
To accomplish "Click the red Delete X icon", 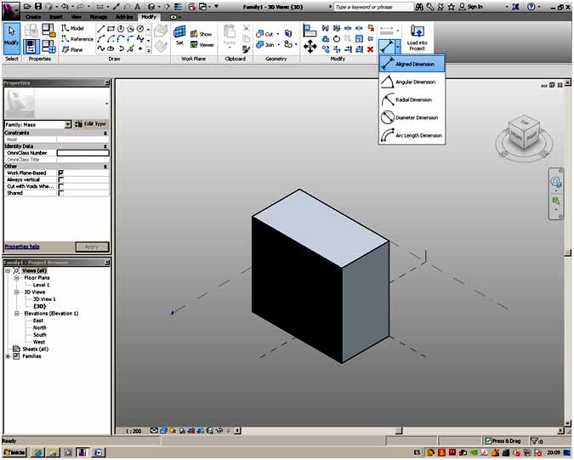I will 370,49.
